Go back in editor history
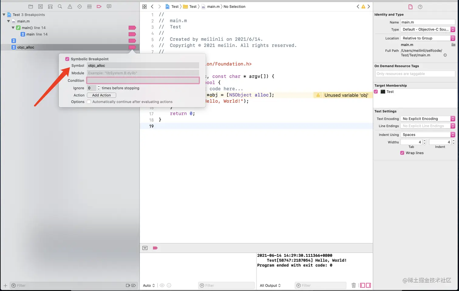Viewport: 459px width, 291px height. pos(152,6)
